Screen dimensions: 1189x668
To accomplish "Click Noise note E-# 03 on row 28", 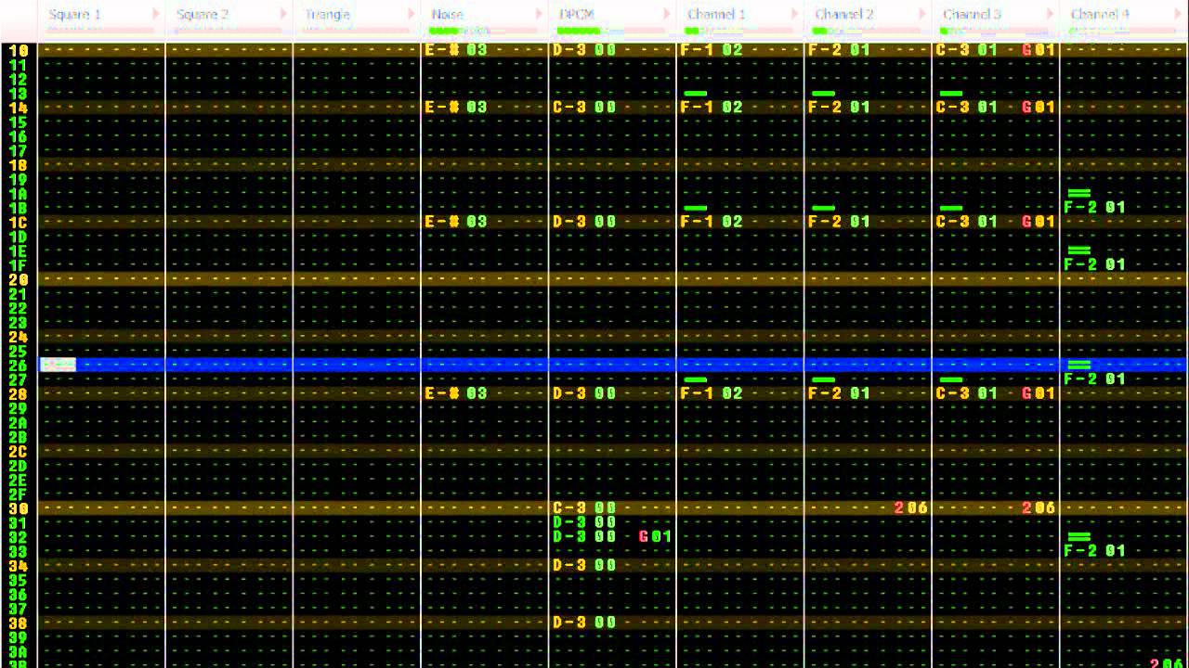I will 456,393.
